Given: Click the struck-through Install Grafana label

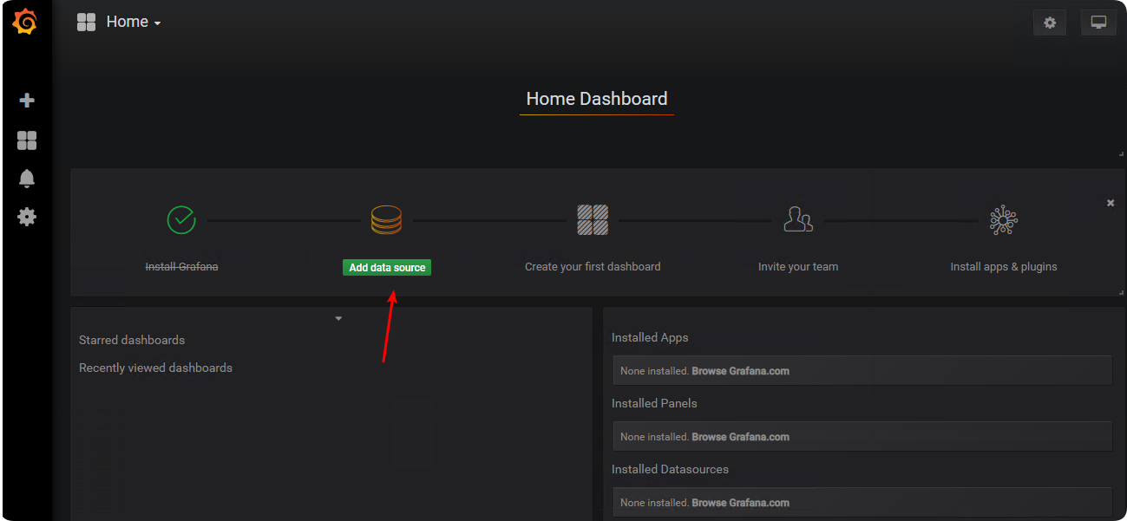Looking at the screenshot, I should pos(181,267).
